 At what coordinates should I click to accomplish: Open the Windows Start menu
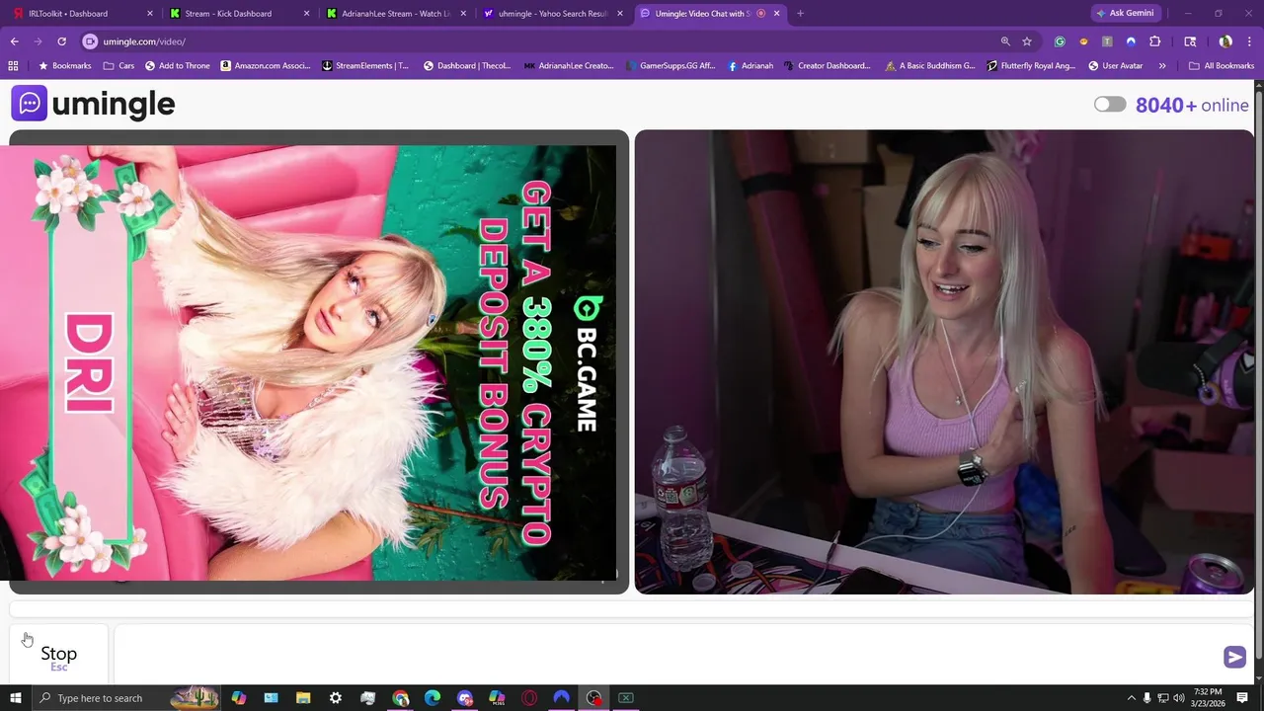15,698
